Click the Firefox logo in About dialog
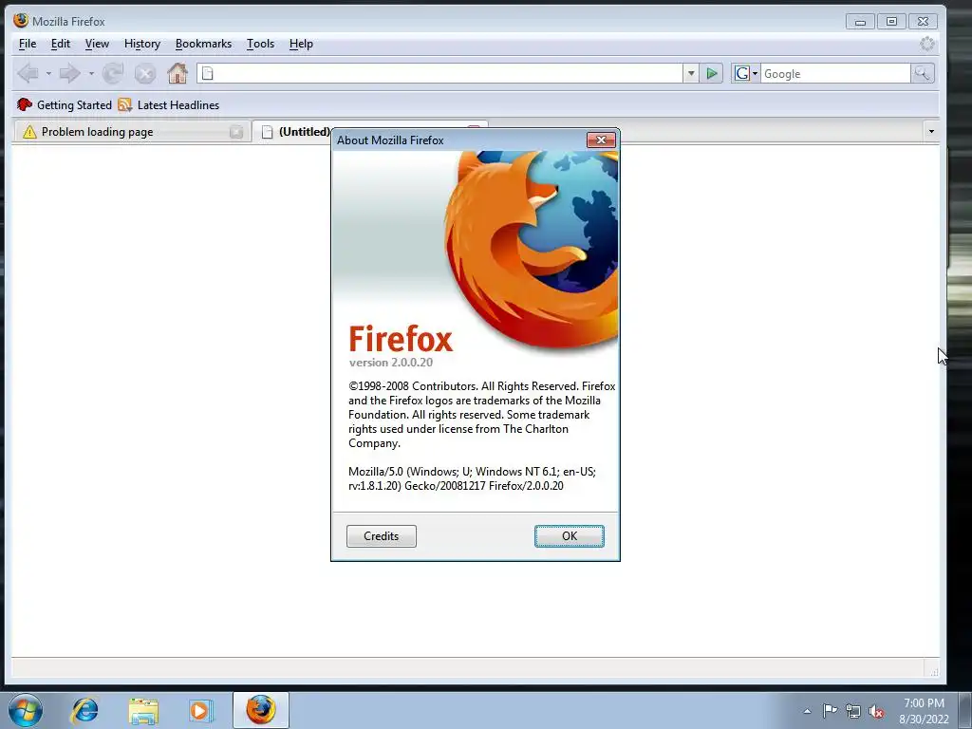 click(x=532, y=251)
